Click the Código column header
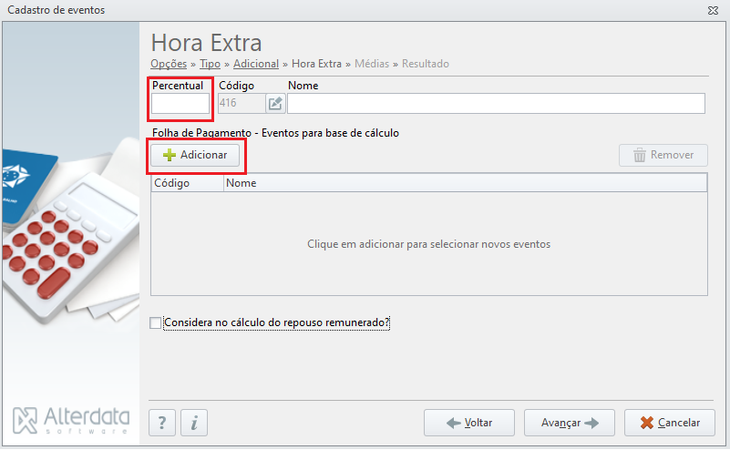Viewport: 730px width, 450px height. [187, 183]
